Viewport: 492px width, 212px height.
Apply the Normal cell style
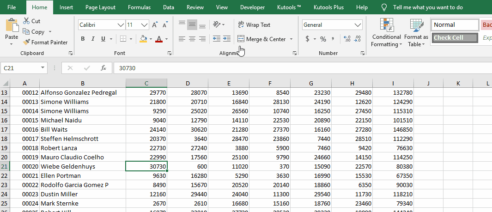pyautogui.click(x=455, y=25)
